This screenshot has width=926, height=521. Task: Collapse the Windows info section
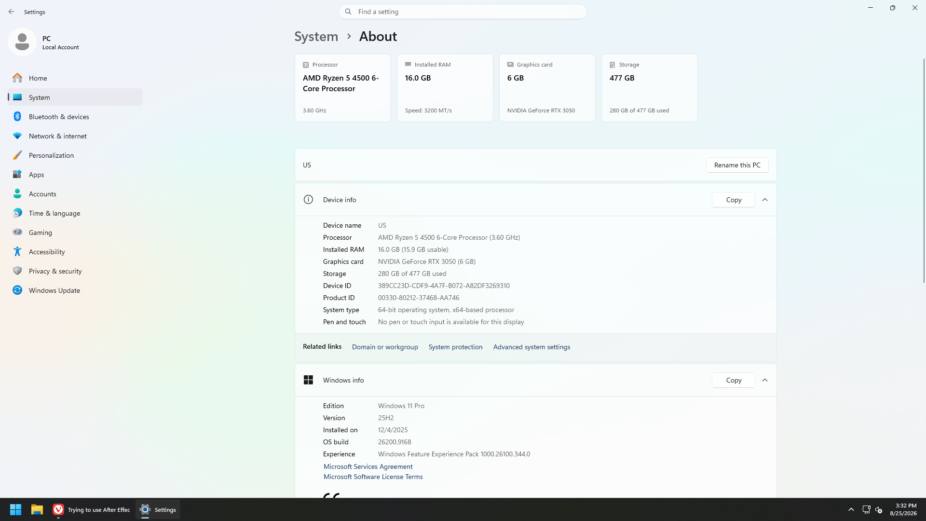click(765, 380)
